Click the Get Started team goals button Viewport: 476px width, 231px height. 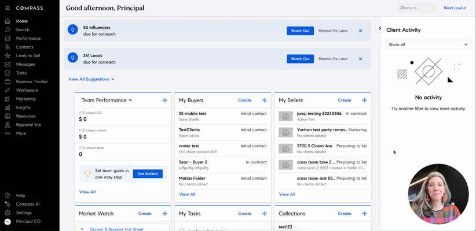pos(147,173)
